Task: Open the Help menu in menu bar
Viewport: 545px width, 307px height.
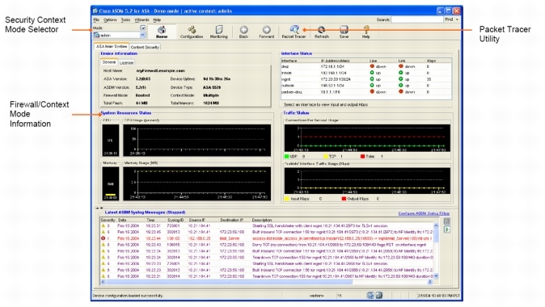Action: 157,20
